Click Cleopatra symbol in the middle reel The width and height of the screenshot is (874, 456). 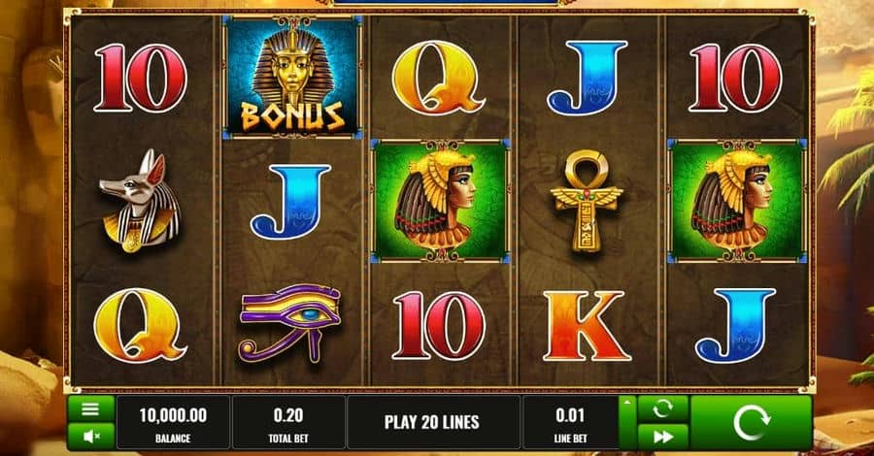pos(440,201)
